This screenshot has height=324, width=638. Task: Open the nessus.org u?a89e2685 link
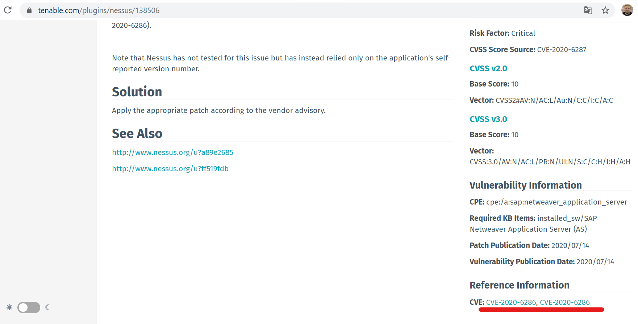pyautogui.click(x=172, y=152)
